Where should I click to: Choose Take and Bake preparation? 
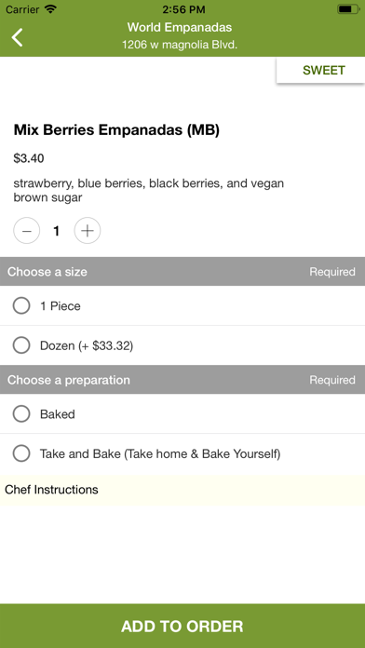[182, 453]
